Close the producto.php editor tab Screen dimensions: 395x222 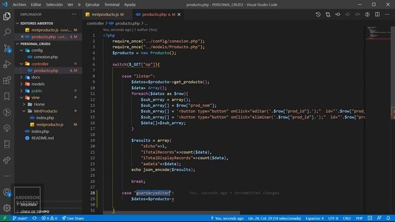[179, 15]
